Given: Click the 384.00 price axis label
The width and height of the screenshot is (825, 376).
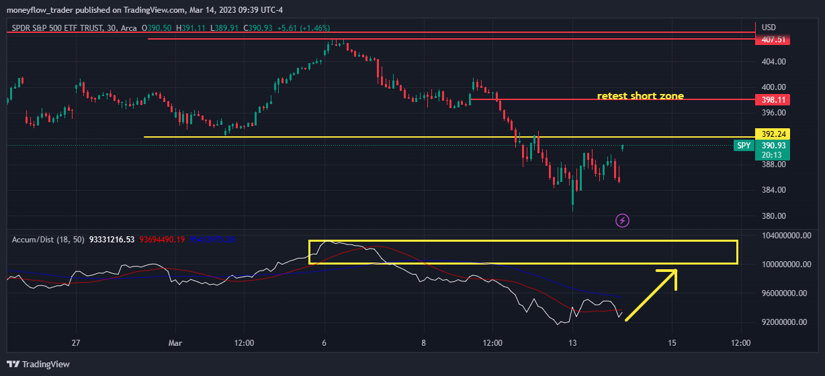Looking at the screenshot, I should click(x=773, y=190).
